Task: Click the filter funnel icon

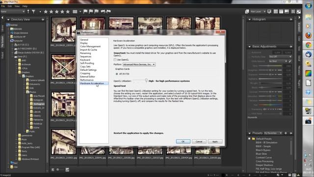Action: click(33, 11)
